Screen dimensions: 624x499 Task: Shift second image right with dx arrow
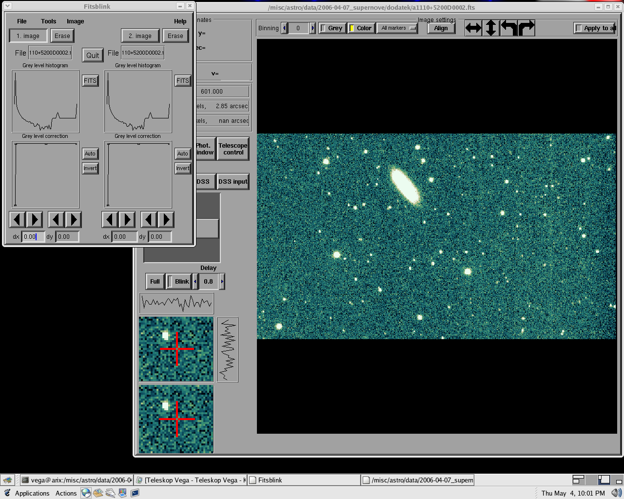[x=127, y=220]
